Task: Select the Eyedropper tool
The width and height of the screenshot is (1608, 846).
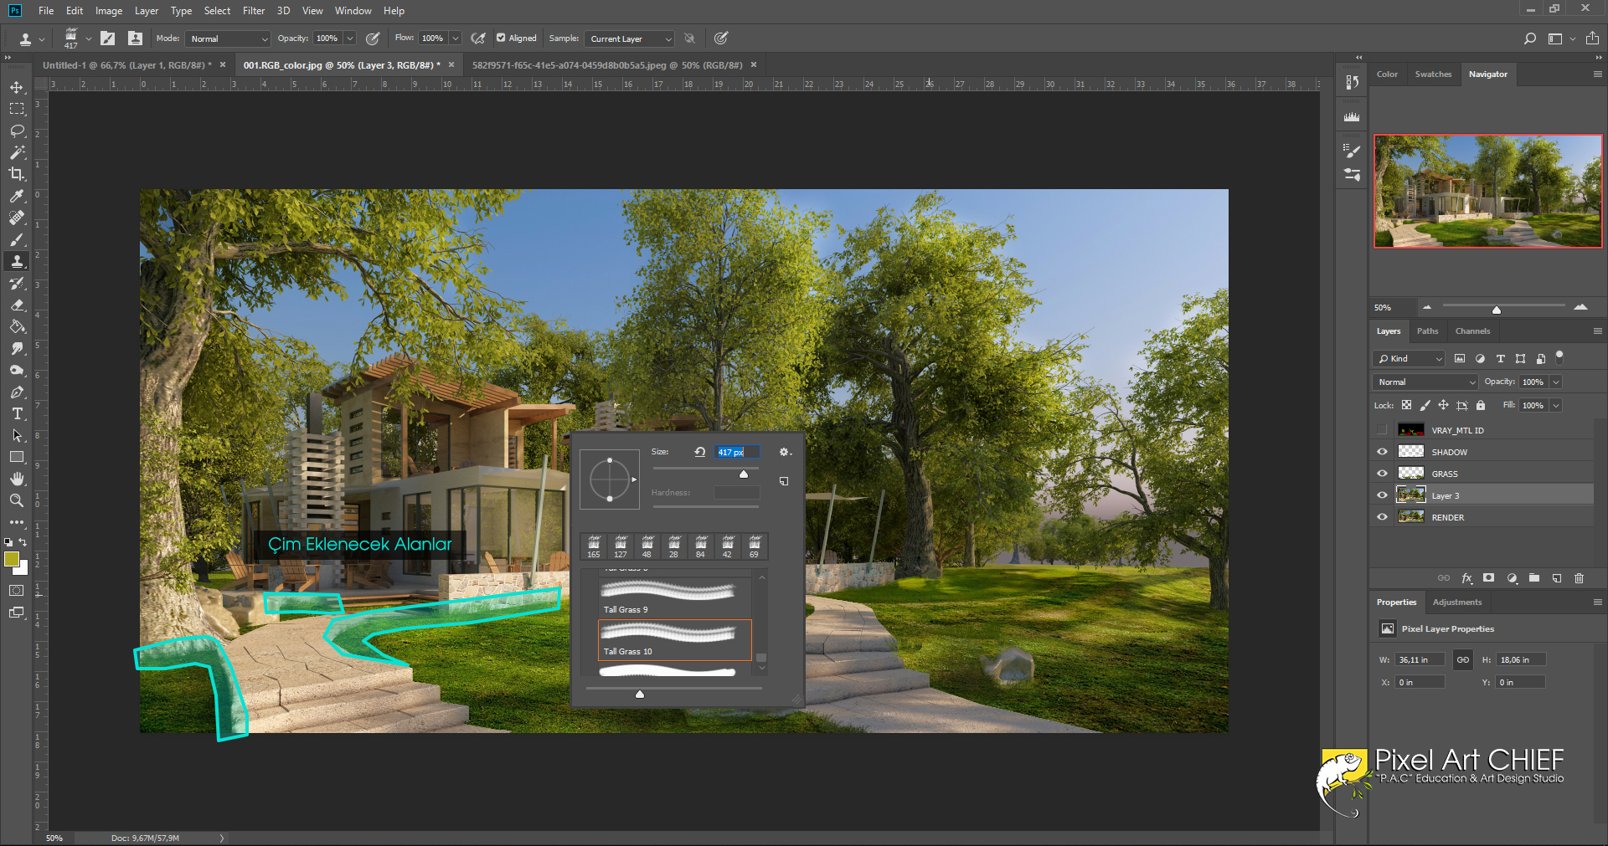Action: [x=17, y=196]
